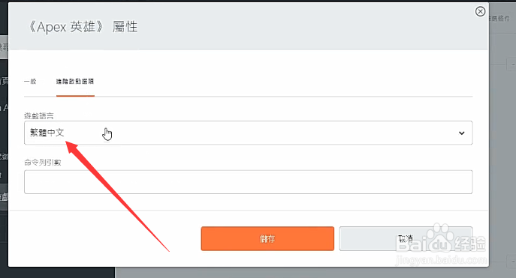The image size is (516, 278).
Task: Select the highlighted sidebar item near the bottom left edge
Action: 4,197
